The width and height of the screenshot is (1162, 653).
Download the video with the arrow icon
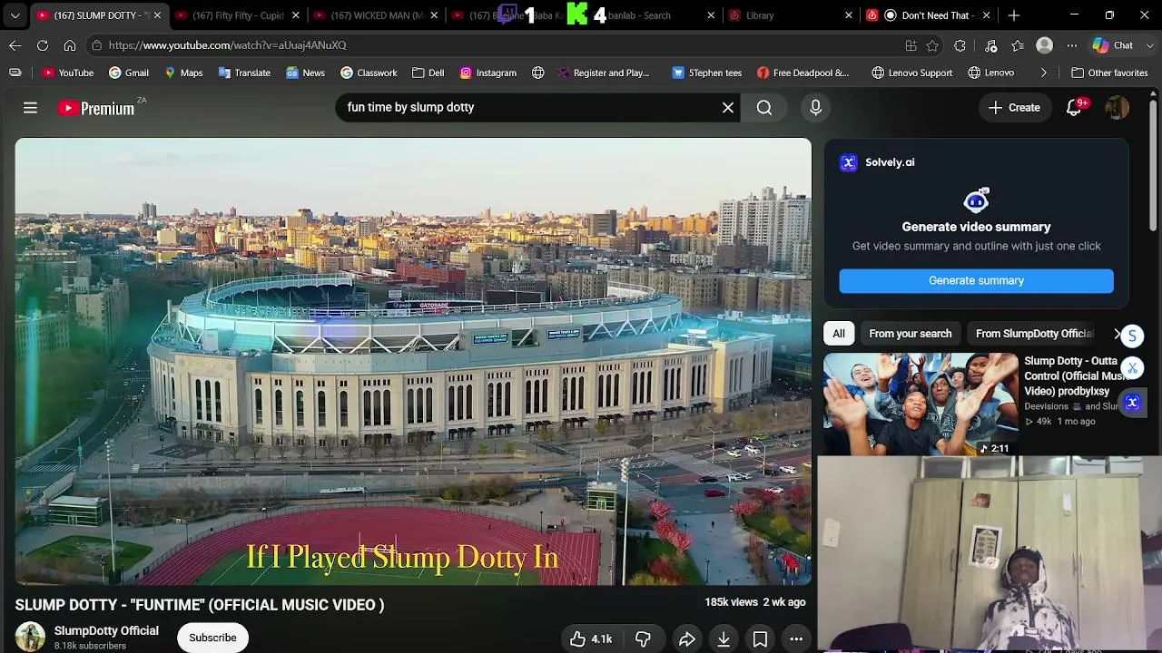(724, 639)
